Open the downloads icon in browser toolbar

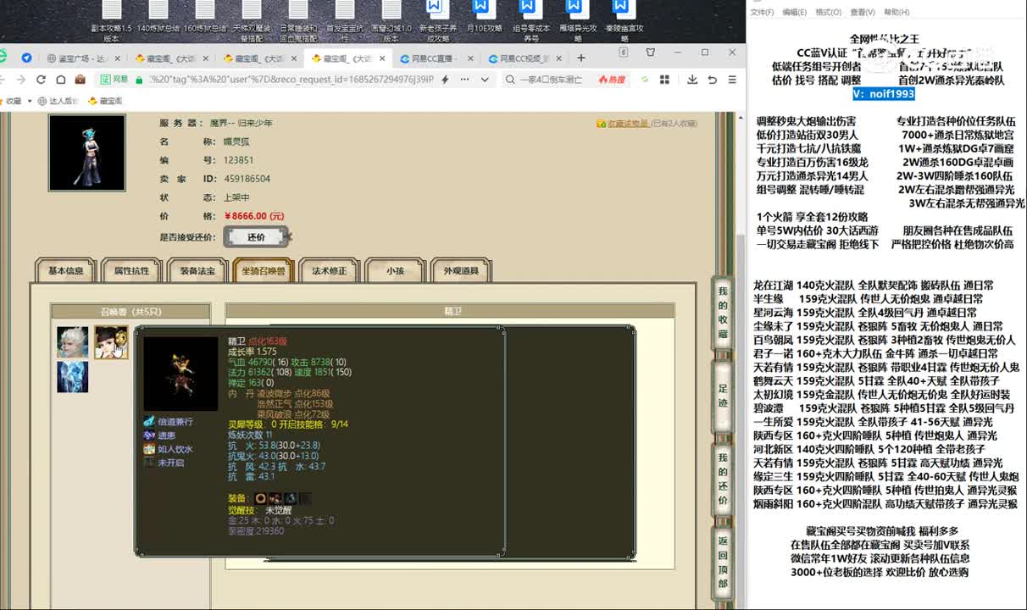coord(692,80)
